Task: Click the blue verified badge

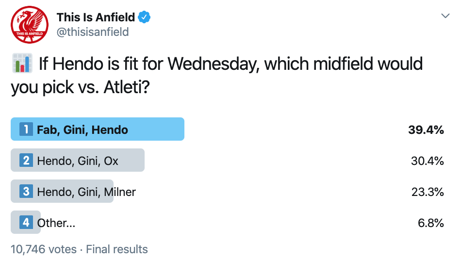Action: [x=144, y=17]
